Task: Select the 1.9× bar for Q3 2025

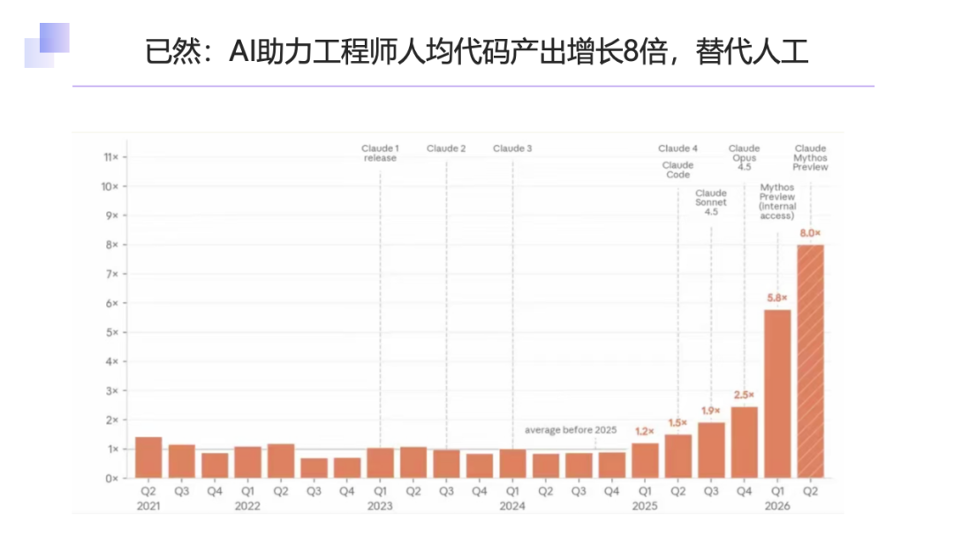Action: click(711, 450)
